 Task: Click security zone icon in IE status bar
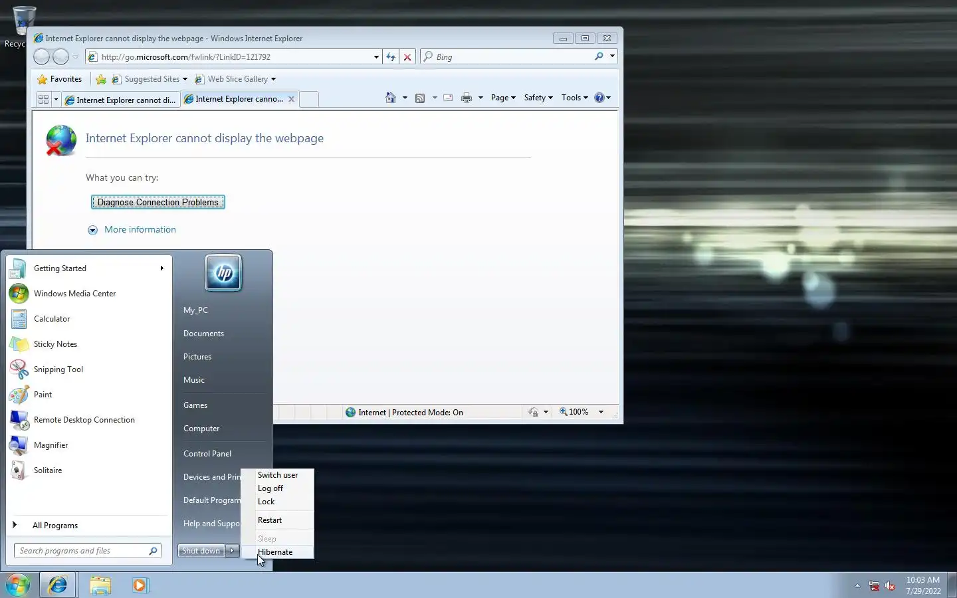(x=350, y=413)
